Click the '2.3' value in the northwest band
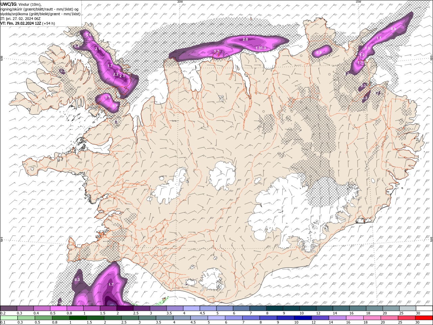 click(x=122, y=76)
